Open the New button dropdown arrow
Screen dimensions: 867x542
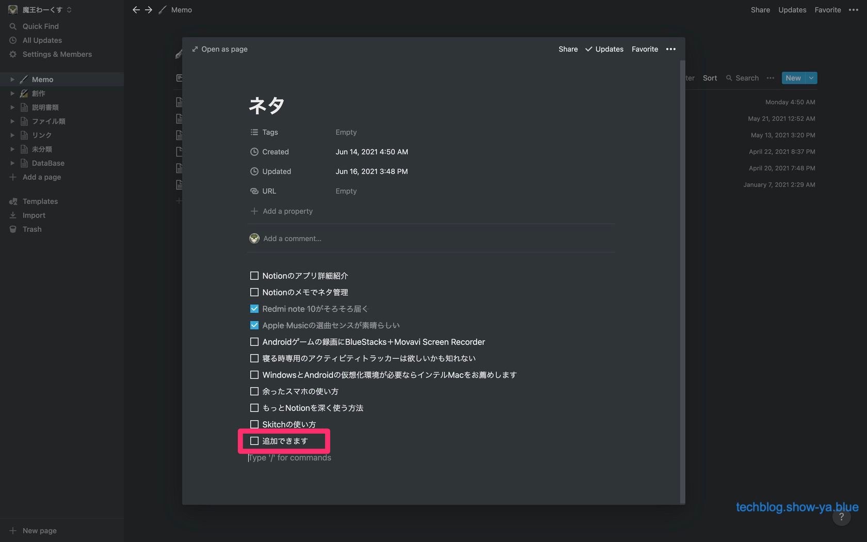[811, 78]
